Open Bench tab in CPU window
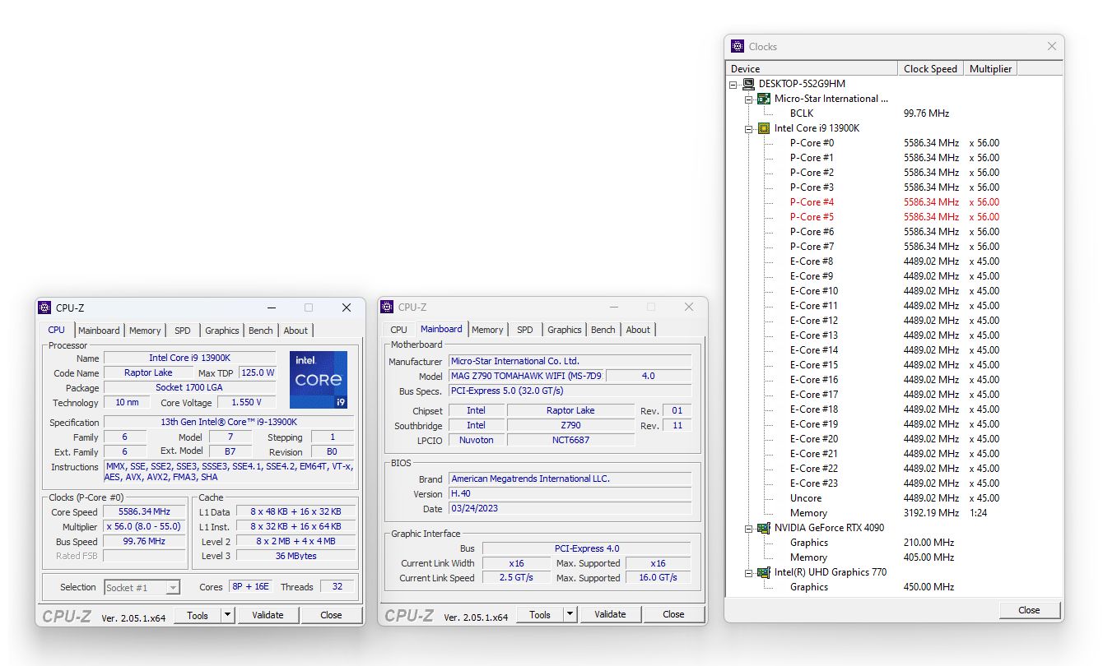Viewport: 1103px width, 666px height. [x=261, y=331]
